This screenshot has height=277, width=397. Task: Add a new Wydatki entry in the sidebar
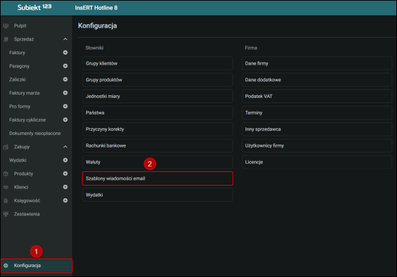point(65,160)
